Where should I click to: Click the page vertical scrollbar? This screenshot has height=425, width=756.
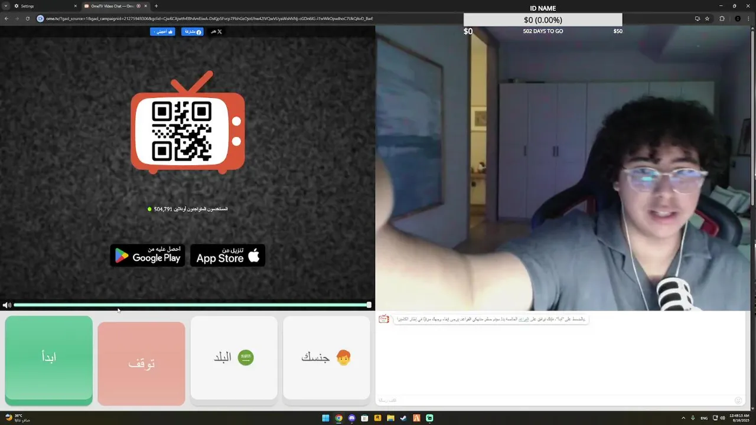[x=753, y=118]
